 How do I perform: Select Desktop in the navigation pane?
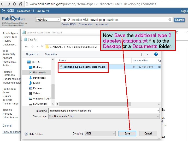(x=36, y=67)
